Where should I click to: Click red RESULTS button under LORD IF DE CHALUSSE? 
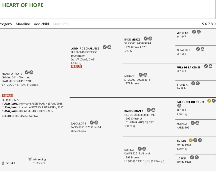pyautogui.click(x=76, y=66)
